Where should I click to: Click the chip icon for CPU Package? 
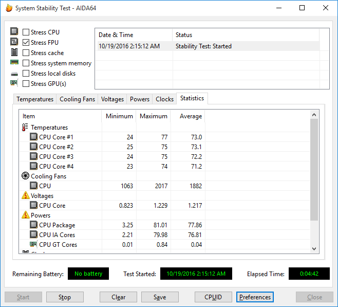pyautogui.click(x=33, y=225)
